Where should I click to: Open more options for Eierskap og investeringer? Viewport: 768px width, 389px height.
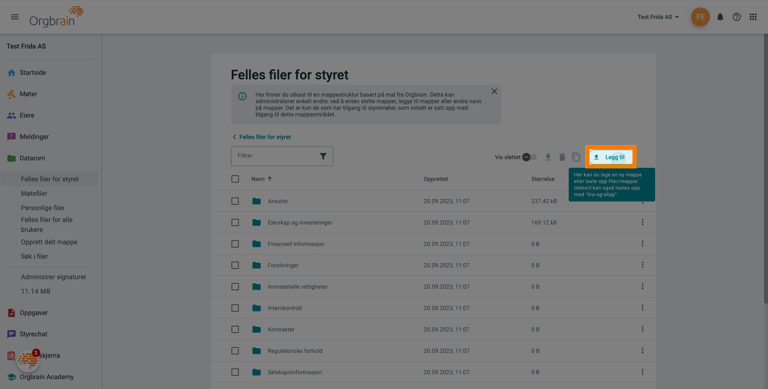(x=642, y=222)
